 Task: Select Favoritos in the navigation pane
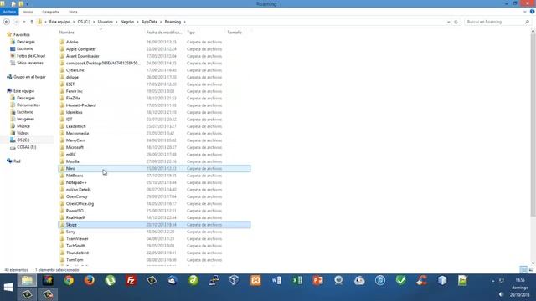[x=22, y=35]
